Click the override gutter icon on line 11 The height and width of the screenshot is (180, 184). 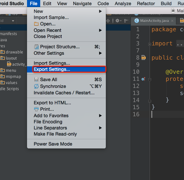tap(143, 79)
